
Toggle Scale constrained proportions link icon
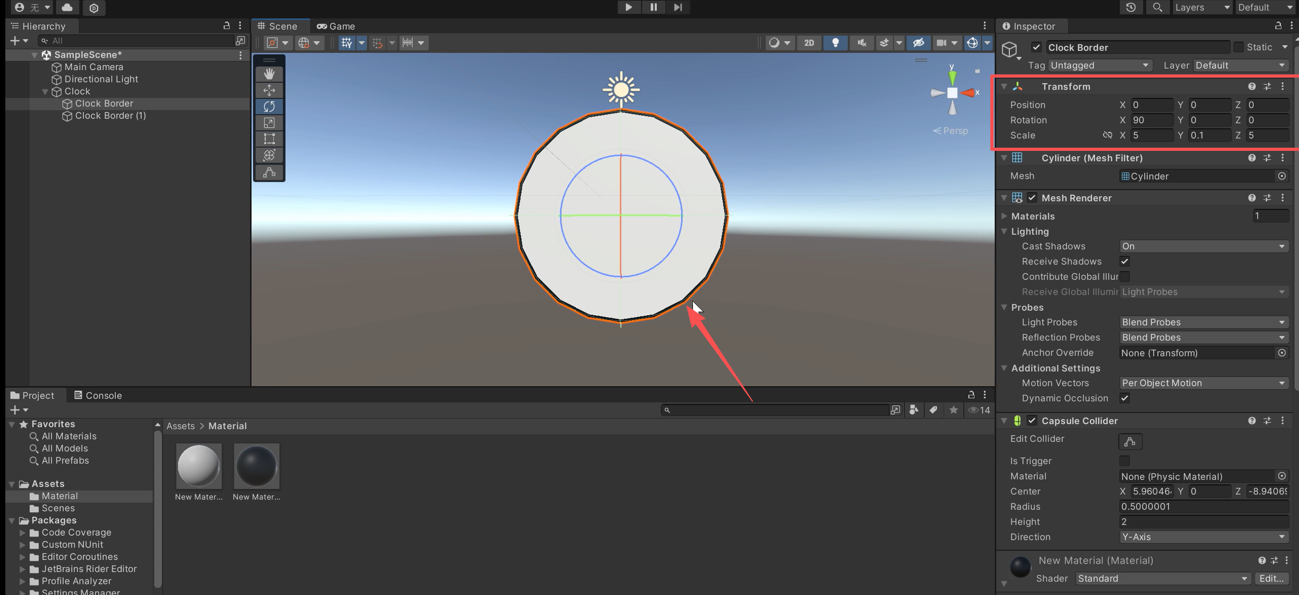pos(1107,135)
